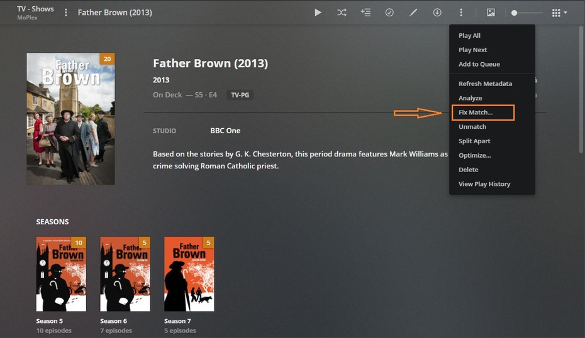Click the Play icon in top toolbar
Screen dimensions: 585x338
click(x=318, y=13)
